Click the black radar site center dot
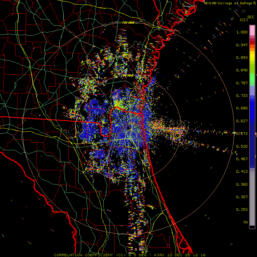The height and width of the screenshot is (257, 257). (x=128, y=128)
